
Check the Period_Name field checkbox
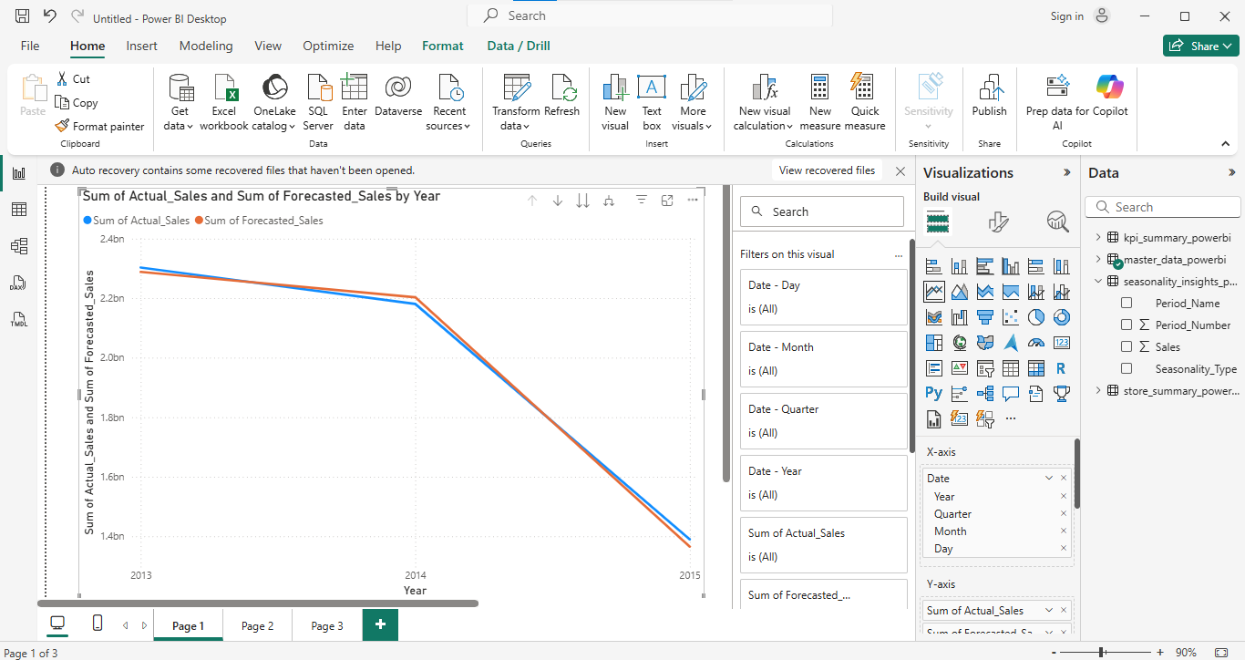click(x=1127, y=304)
